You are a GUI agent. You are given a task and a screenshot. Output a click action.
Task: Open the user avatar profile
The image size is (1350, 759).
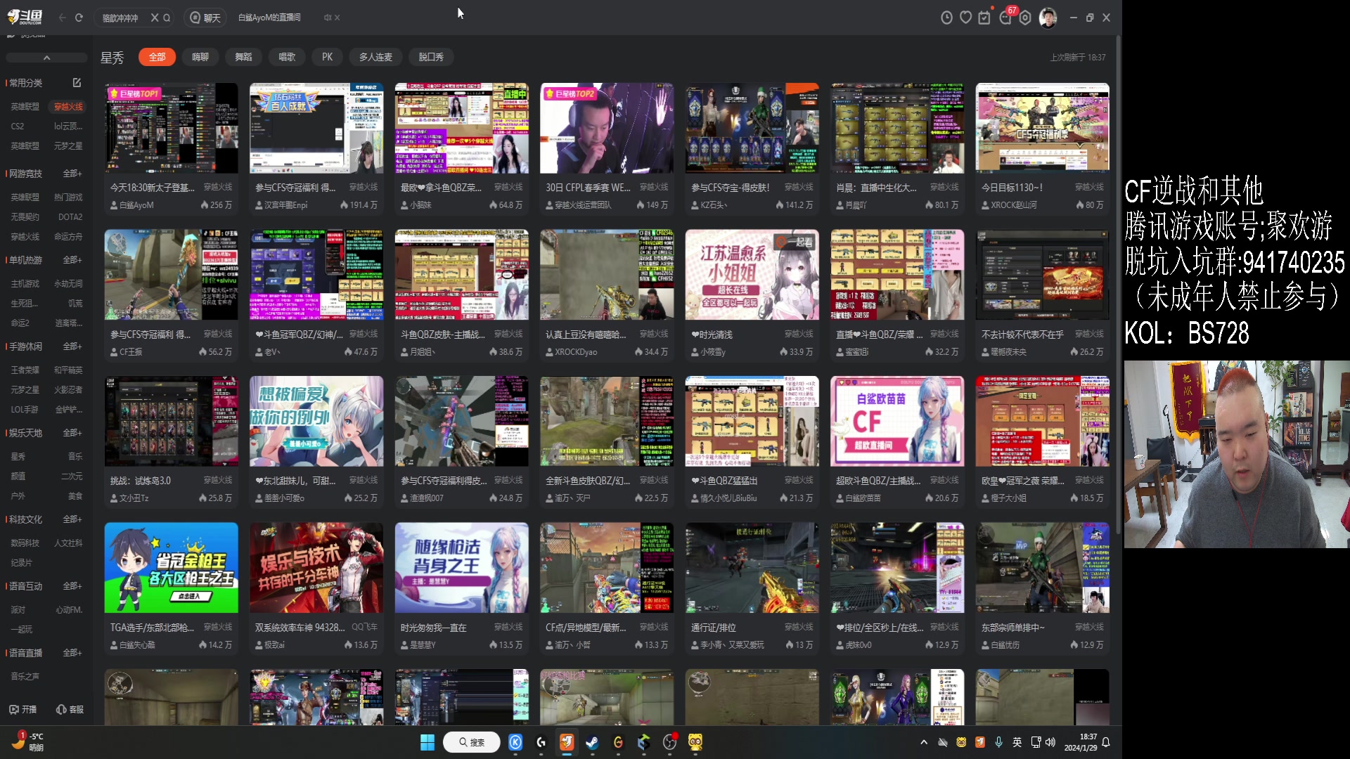coord(1048,18)
